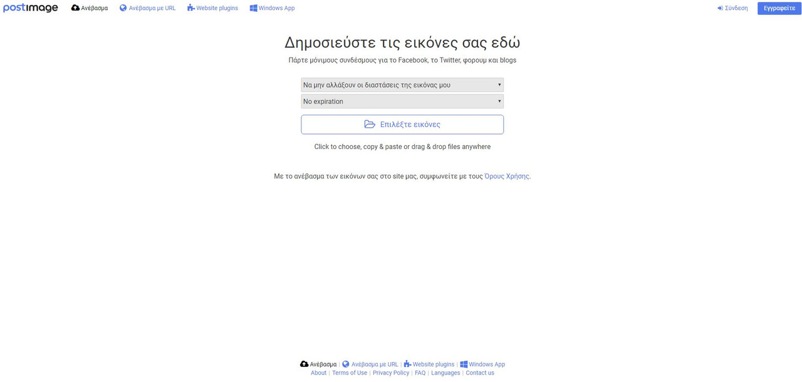Open the Όρους Χρήσης link
The height and width of the screenshot is (382, 802).
click(x=507, y=177)
